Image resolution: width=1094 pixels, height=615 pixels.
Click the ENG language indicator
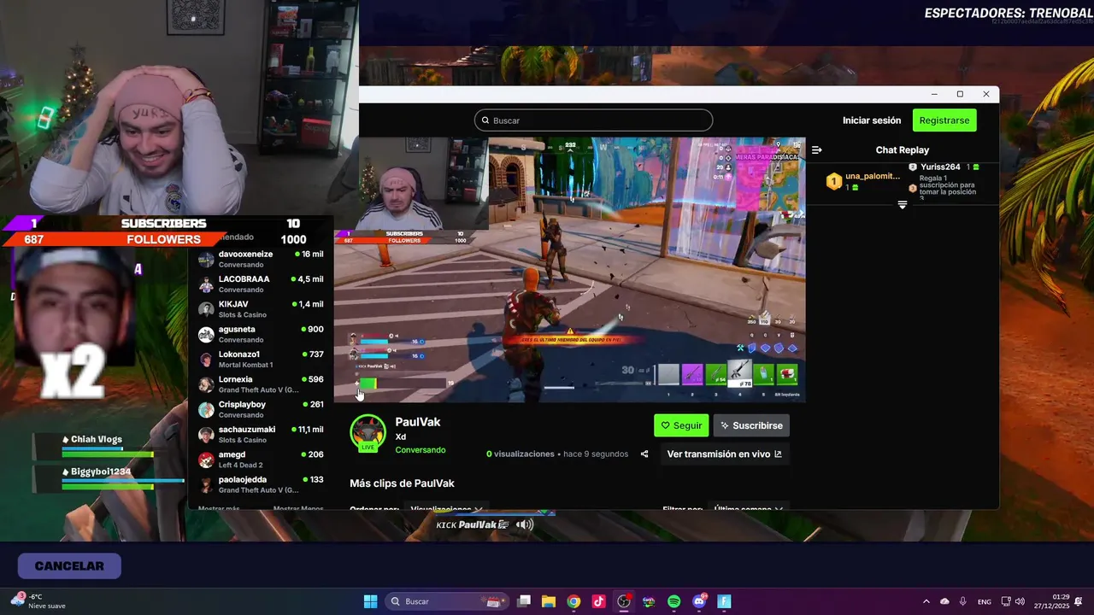[985, 602]
